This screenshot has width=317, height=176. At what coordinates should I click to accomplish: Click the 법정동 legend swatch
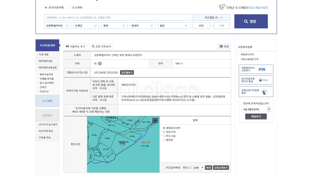click(164, 140)
